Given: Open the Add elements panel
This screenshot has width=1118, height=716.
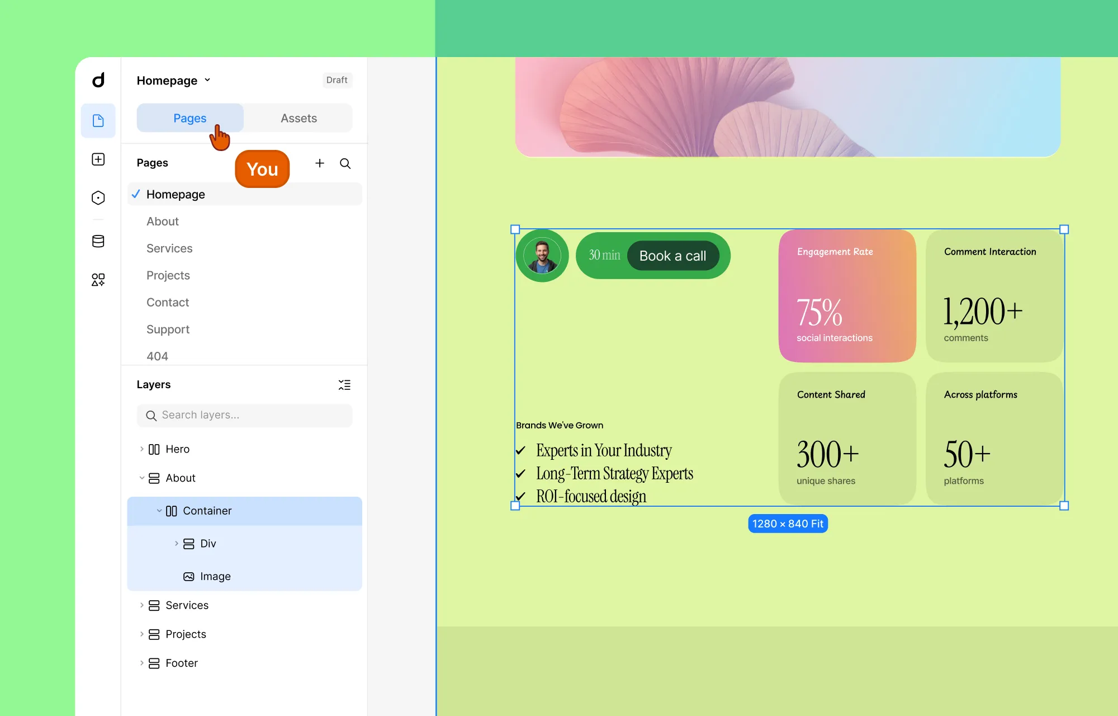Looking at the screenshot, I should click(98, 159).
